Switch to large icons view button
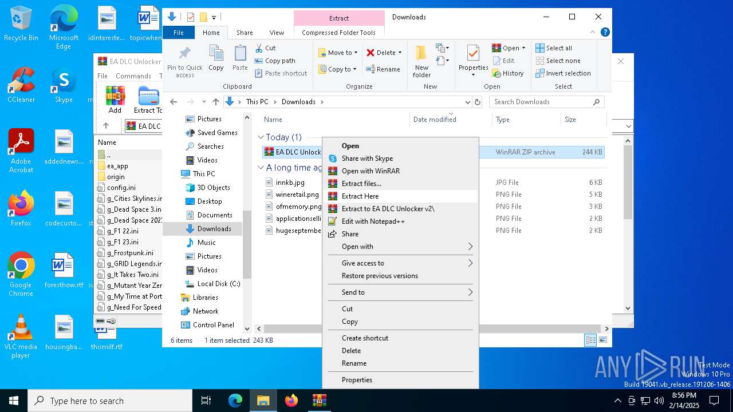733x412 pixels. tap(602, 340)
